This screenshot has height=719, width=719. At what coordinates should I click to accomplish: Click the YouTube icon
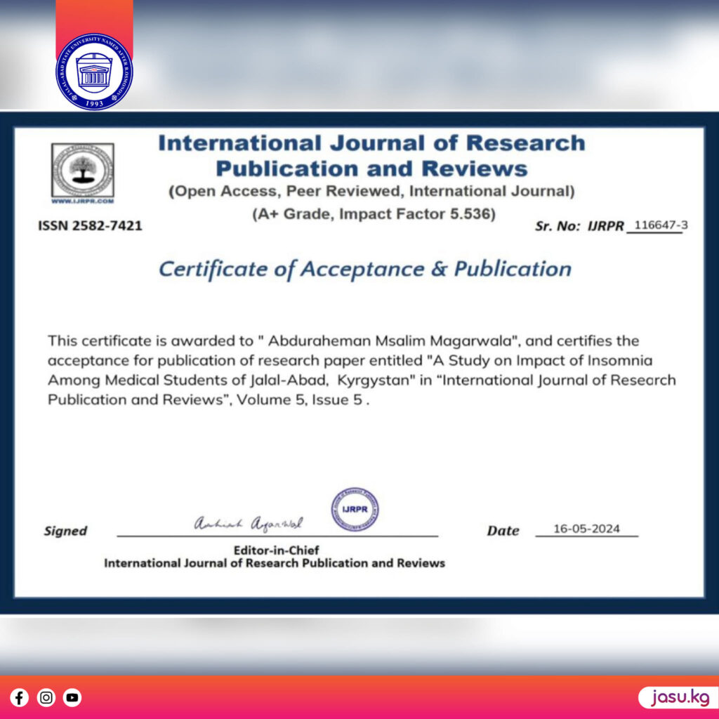click(x=72, y=697)
